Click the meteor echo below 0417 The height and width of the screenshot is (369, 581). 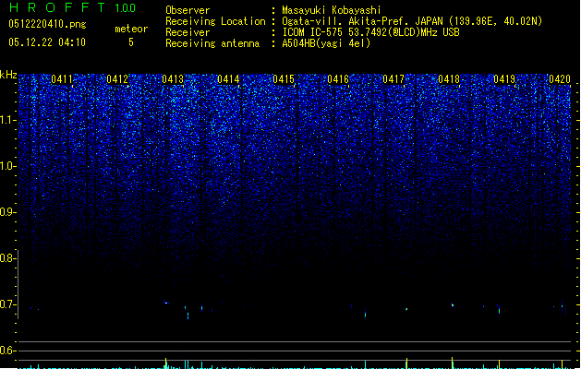click(x=406, y=309)
